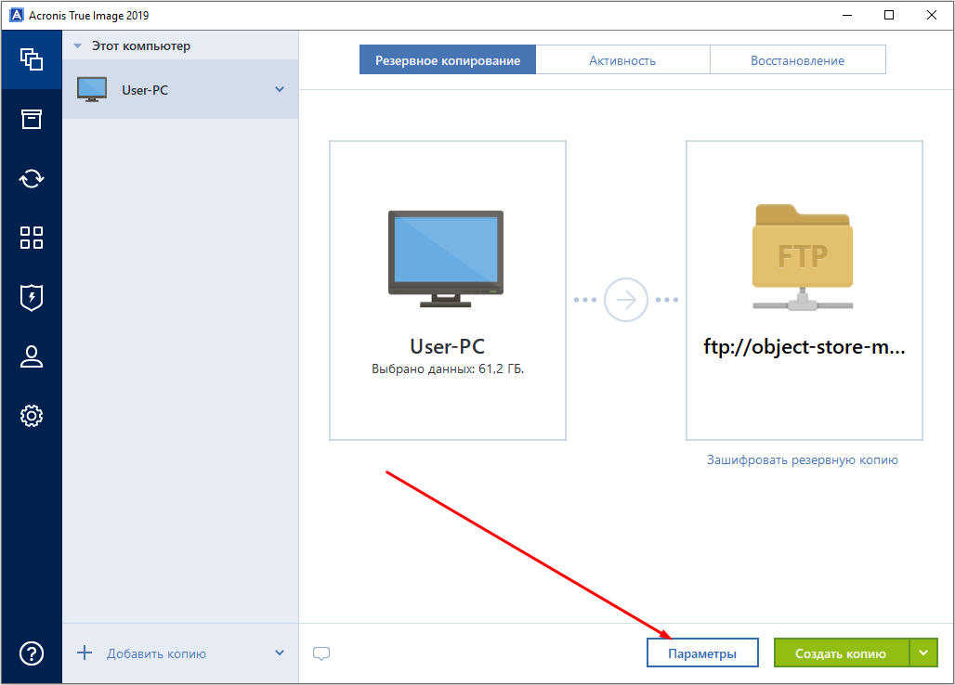
Task: Click the Acronis app logo in title bar
Action: coord(17,15)
